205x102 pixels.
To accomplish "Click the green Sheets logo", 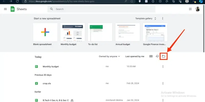I will click(13, 9).
